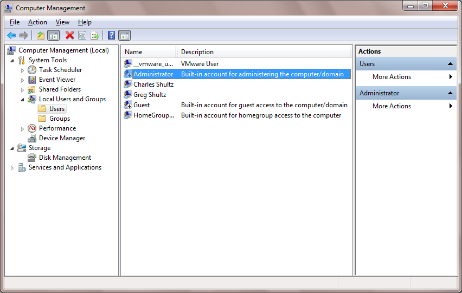This screenshot has height=293, width=462.
Task: Click the Administrator account description text
Action: tap(262, 74)
